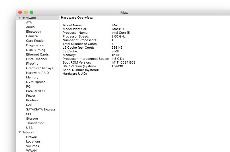Open the Bluetooth hardware entry
The height and width of the screenshot is (152, 230).
pyautogui.click(x=33, y=31)
